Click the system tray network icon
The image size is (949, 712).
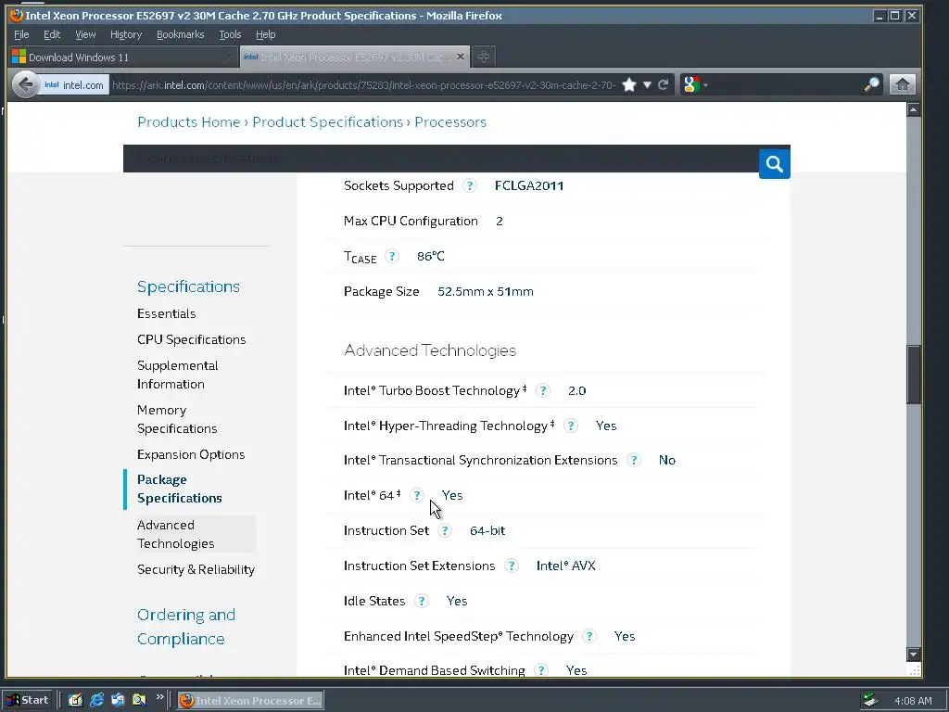pyautogui.click(x=870, y=700)
